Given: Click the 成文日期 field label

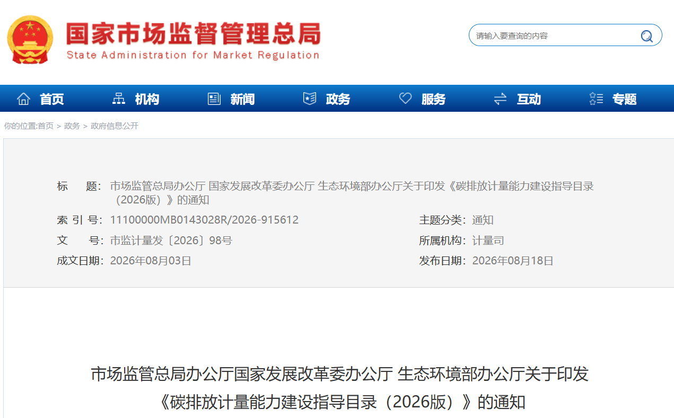Looking at the screenshot, I should [80, 261].
